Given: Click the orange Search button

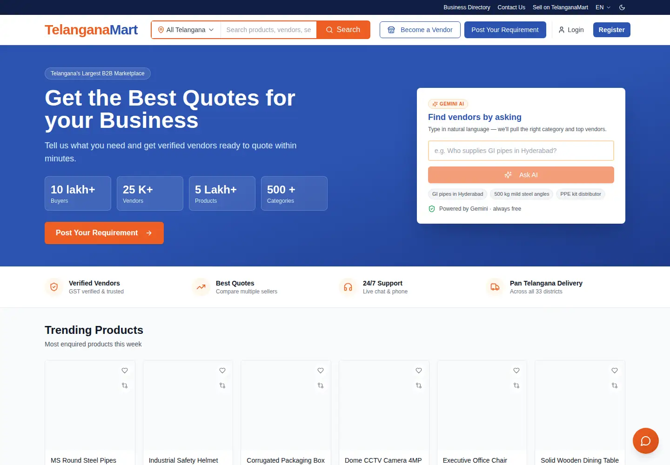Looking at the screenshot, I should click(x=343, y=30).
